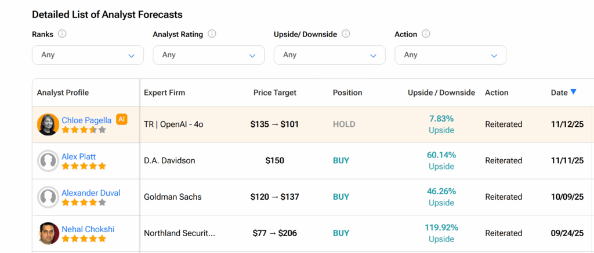Click Nehal Chokshi's profile photo
Screen dimensions: 594x253
click(48, 233)
